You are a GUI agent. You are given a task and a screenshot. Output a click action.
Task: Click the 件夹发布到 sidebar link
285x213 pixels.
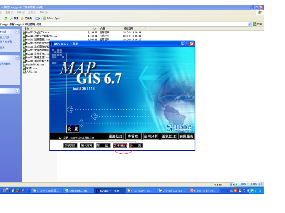pyautogui.click(x=6, y=42)
